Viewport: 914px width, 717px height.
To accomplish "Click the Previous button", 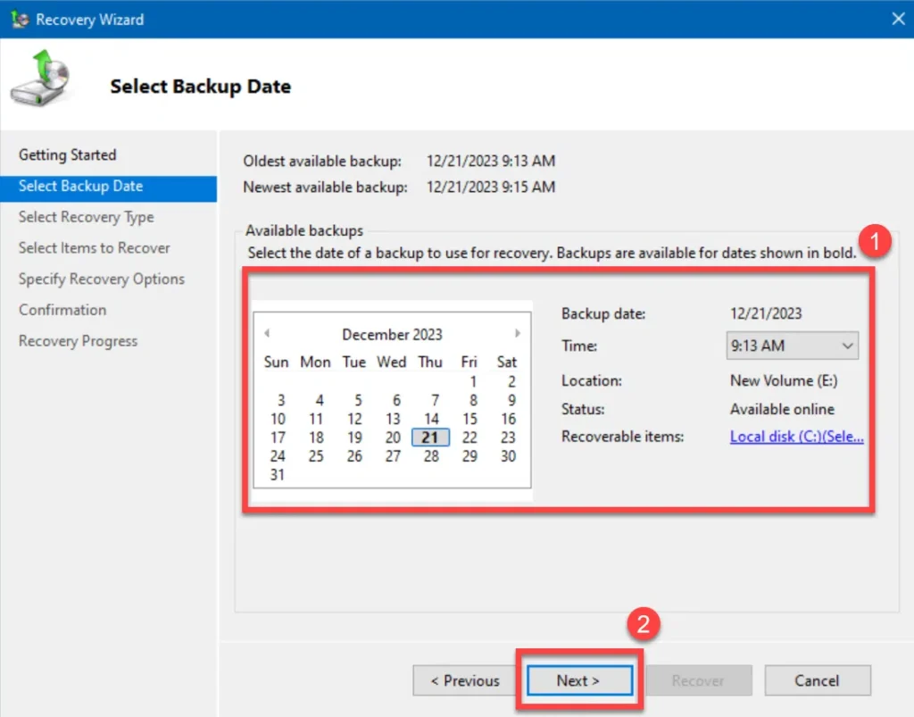I will pos(465,680).
